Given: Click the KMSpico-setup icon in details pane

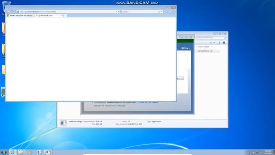Looking at the screenshot, I should [63, 123].
